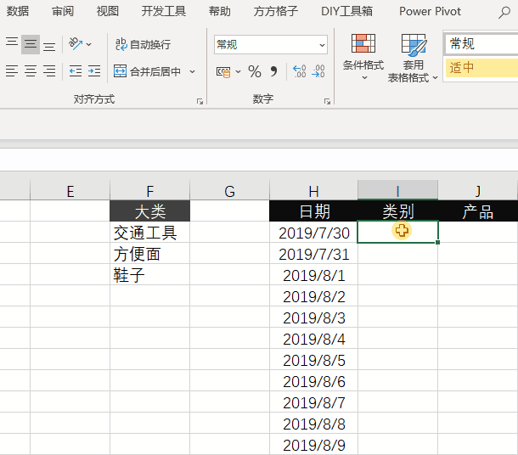Center text horizontally

31,71
